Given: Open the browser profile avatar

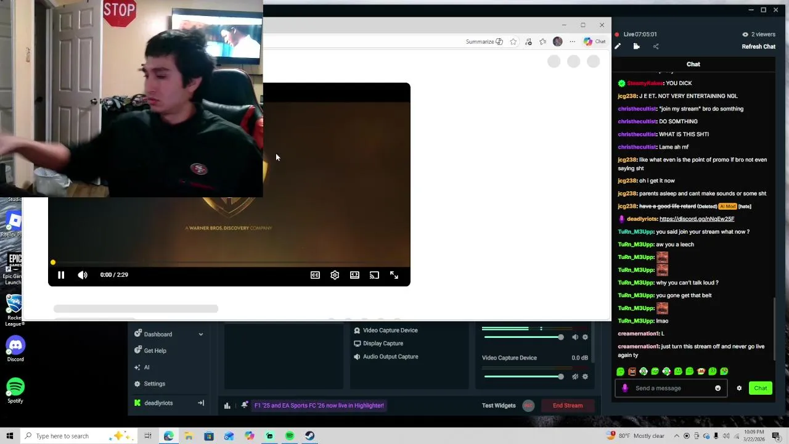Looking at the screenshot, I should (x=558, y=42).
